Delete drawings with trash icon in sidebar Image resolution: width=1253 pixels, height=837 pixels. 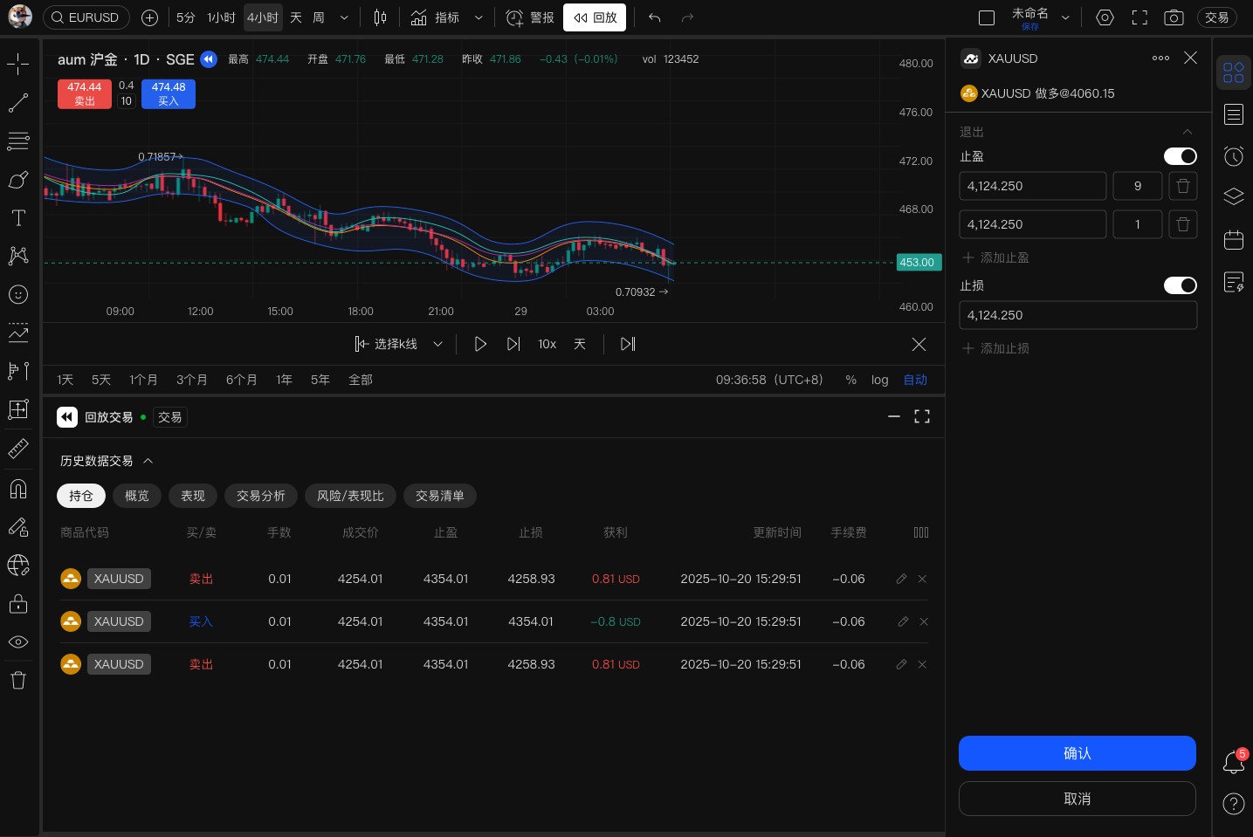pos(18,680)
